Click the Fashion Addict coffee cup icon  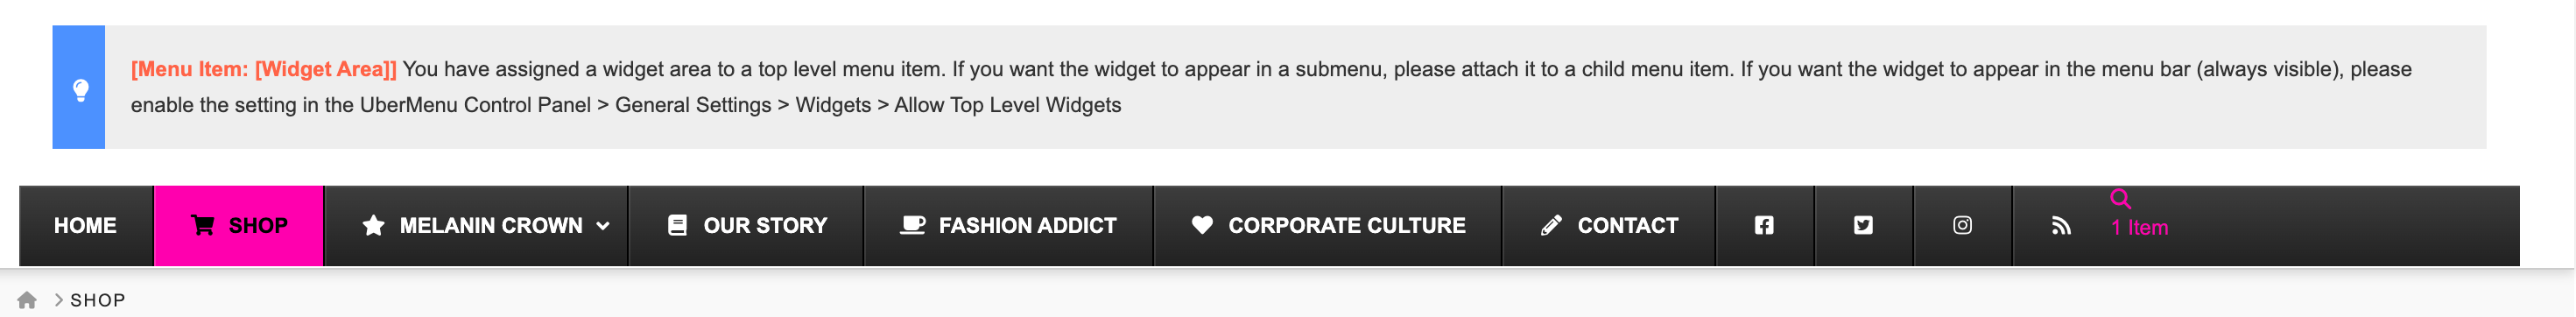point(912,225)
